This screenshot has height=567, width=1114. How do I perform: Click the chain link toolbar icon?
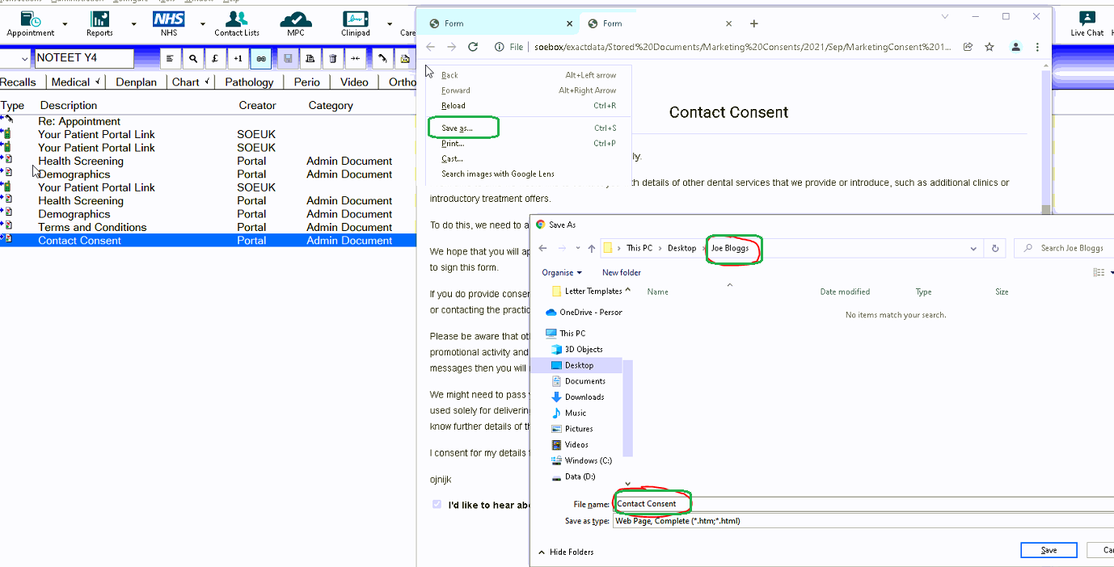tap(260, 58)
